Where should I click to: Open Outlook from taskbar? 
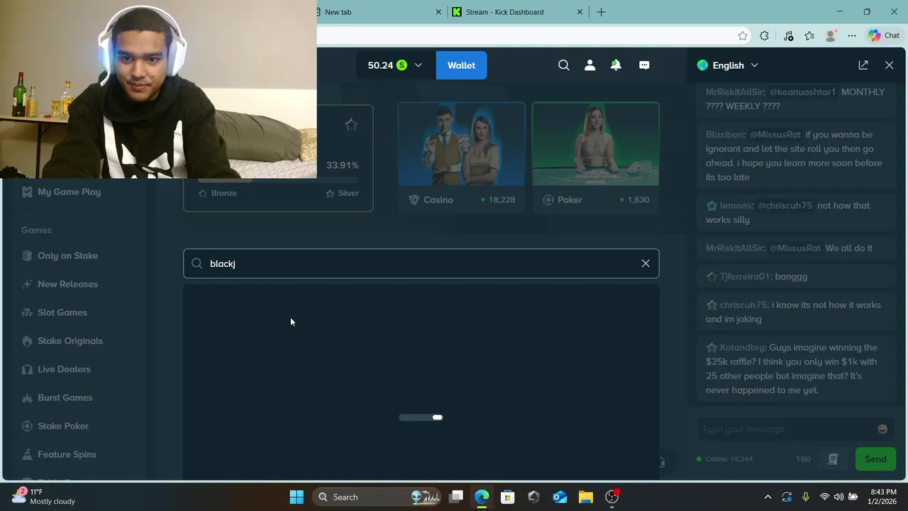click(560, 497)
